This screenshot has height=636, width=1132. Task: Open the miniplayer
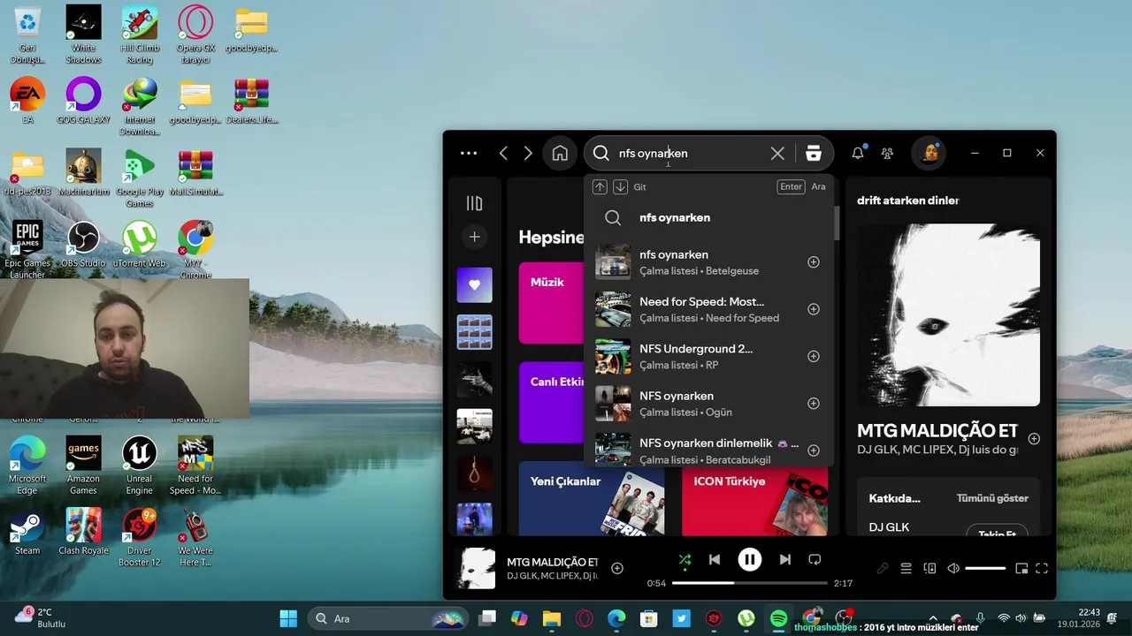click(x=1021, y=568)
